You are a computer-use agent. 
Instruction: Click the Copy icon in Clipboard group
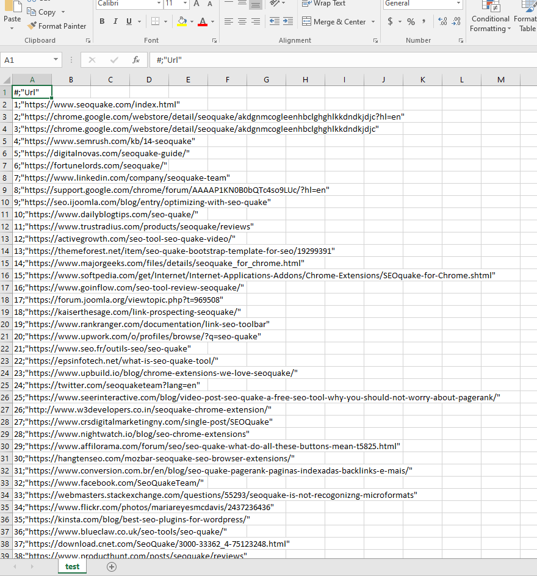(32, 12)
